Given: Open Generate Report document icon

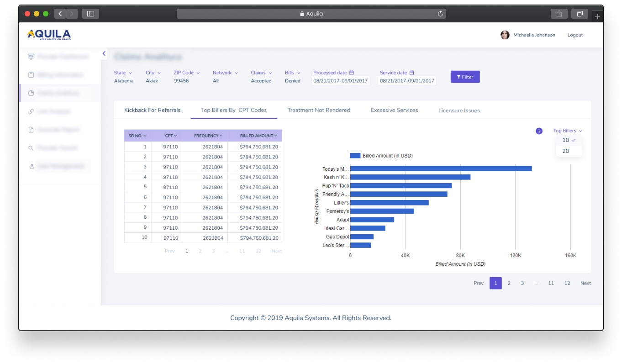Looking at the screenshot, I should click(30, 130).
